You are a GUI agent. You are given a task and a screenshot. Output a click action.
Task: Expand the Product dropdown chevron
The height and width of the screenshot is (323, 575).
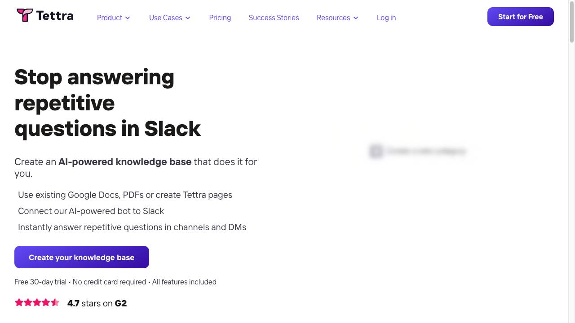pyautogui.click(x=128, y=18)
